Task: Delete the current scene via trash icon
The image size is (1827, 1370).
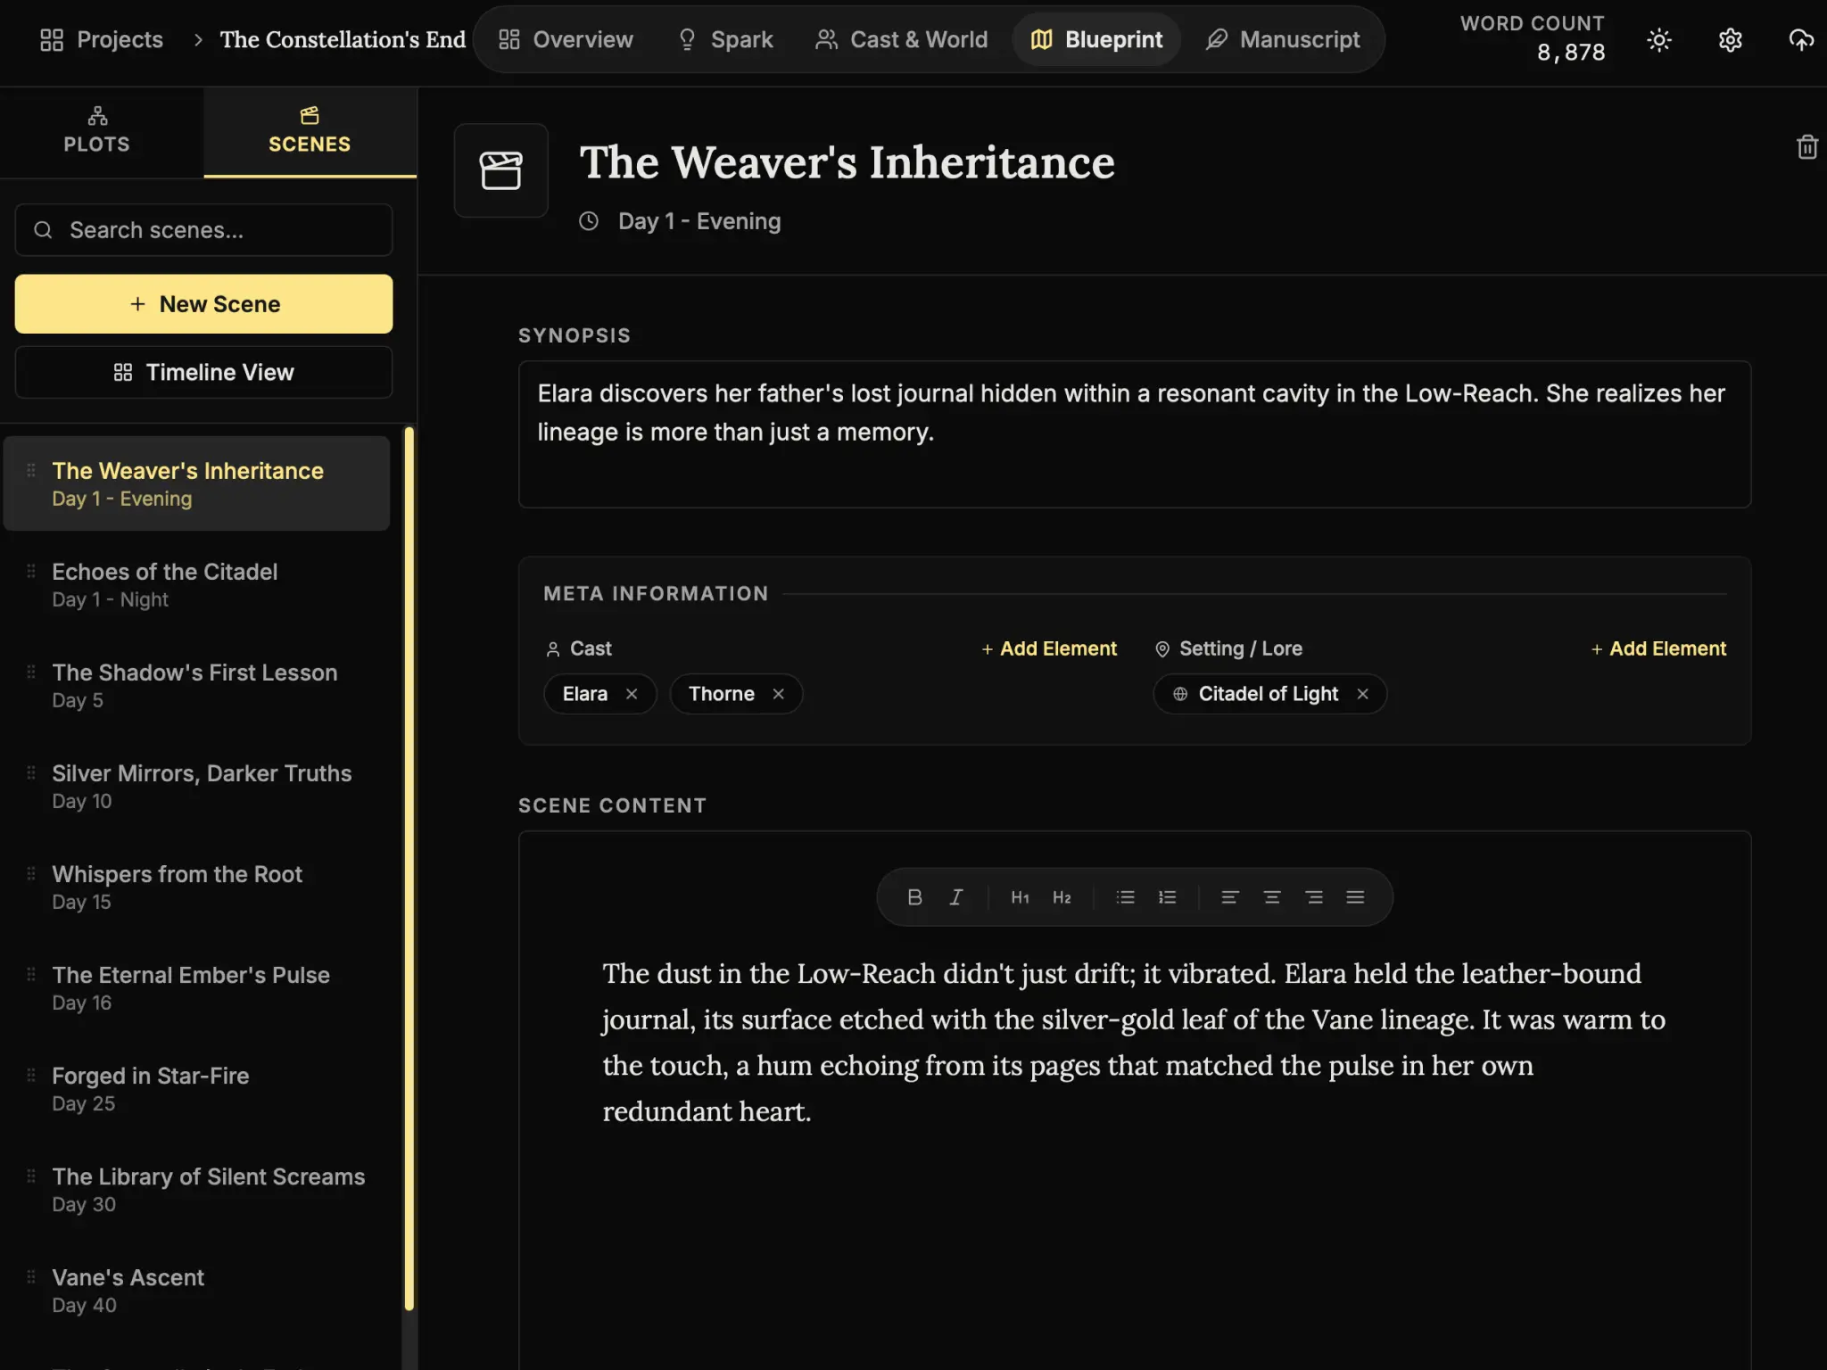Action: [1806, 146]
